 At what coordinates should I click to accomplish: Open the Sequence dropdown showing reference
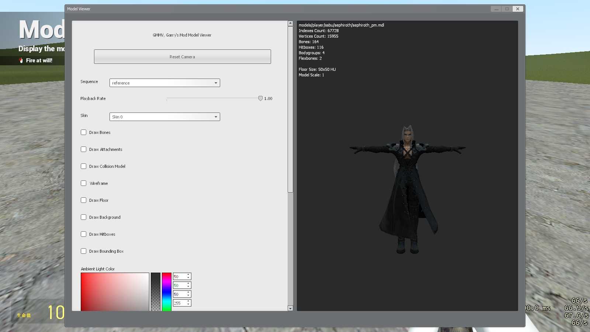164,83
